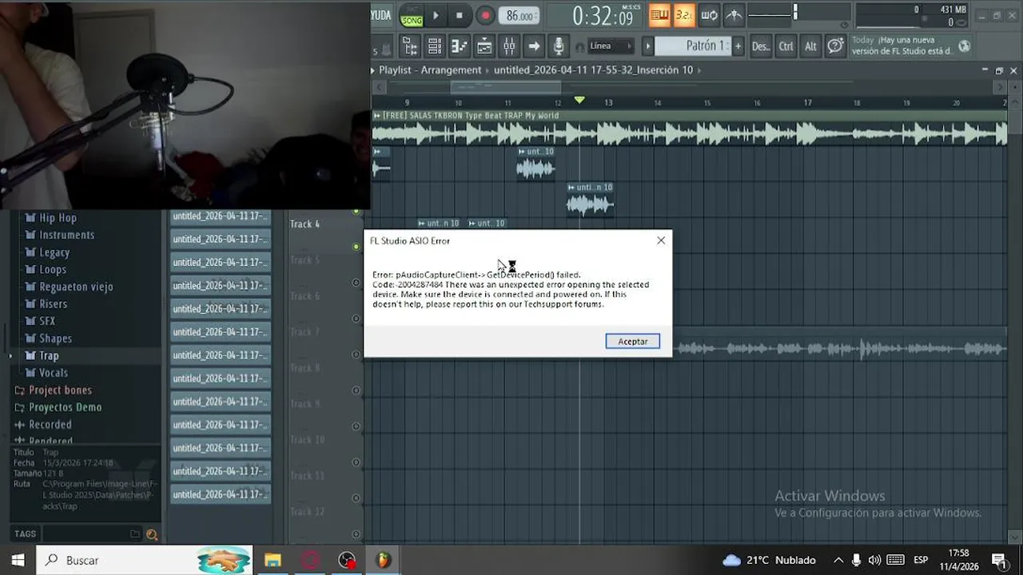The width and height of the screenshot is (1023, 575).
Task: Click the Alt toolbar button
Action: tap(810, 46)
